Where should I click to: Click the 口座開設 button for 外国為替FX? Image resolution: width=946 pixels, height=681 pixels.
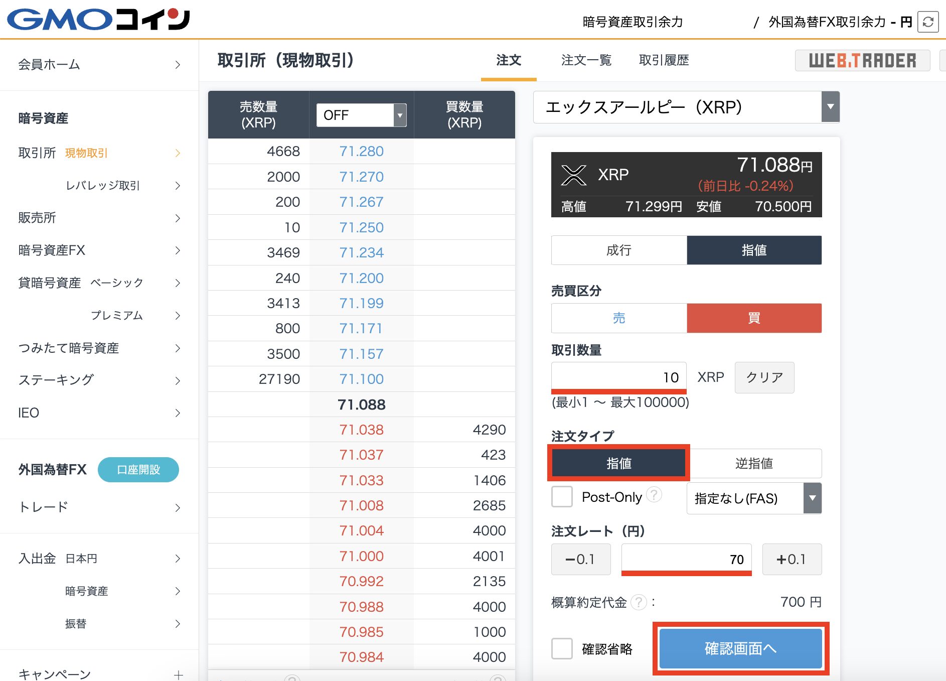tap(138, 470)
